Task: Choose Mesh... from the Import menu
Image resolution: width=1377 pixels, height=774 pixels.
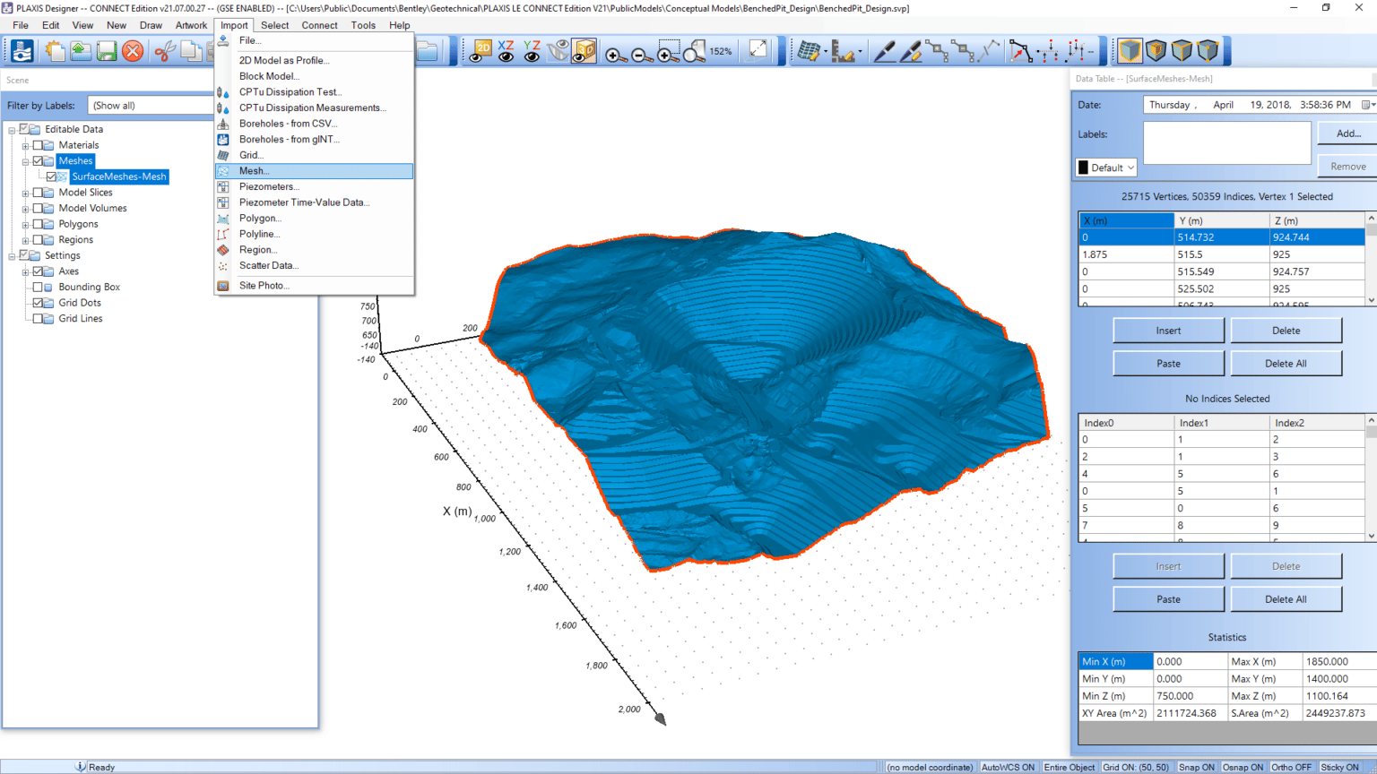Action: coord(254,171)
